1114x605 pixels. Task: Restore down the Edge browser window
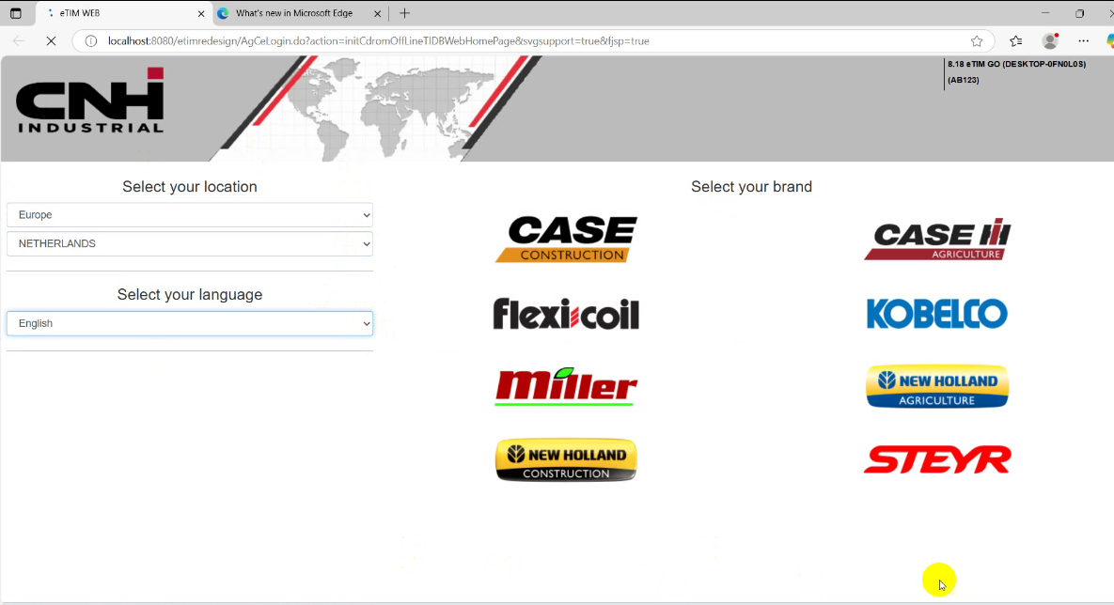pyautogui.click(x=1079, y=13)
